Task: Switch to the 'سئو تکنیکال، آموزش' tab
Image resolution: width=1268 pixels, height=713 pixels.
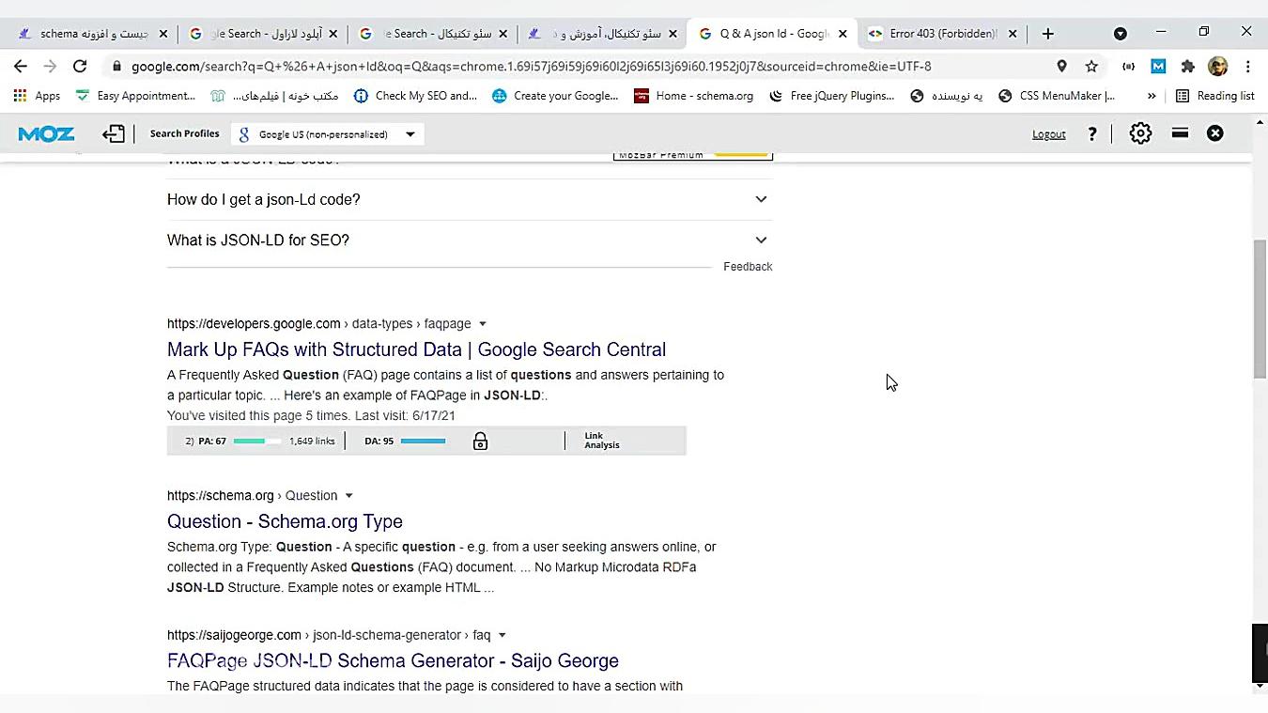Action: [601, 34]
